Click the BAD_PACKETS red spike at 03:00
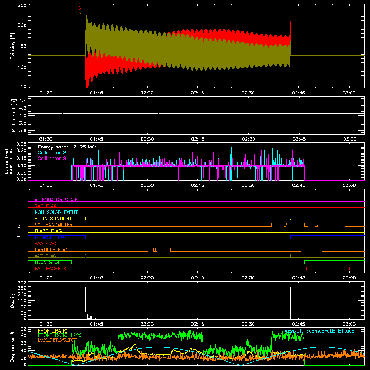The height and width of the screenshot is (370, 370). [x=349, y=268]
